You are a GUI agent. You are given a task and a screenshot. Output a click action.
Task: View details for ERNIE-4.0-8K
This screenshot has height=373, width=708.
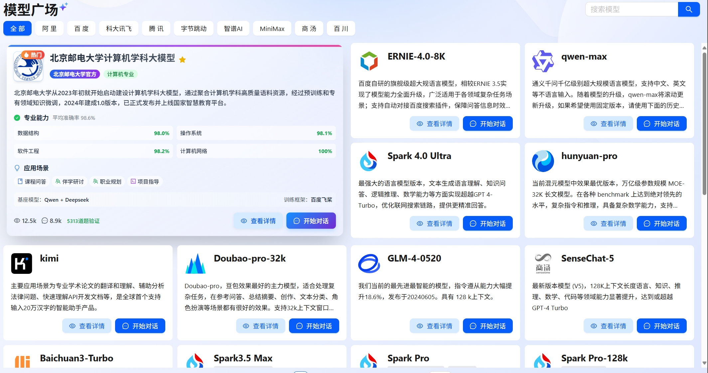(x=434, y=124)
